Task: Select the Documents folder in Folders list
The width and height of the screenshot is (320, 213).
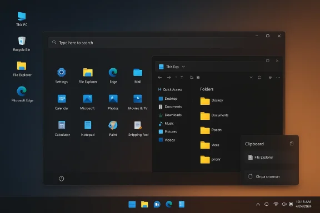Action: [214, 115]
